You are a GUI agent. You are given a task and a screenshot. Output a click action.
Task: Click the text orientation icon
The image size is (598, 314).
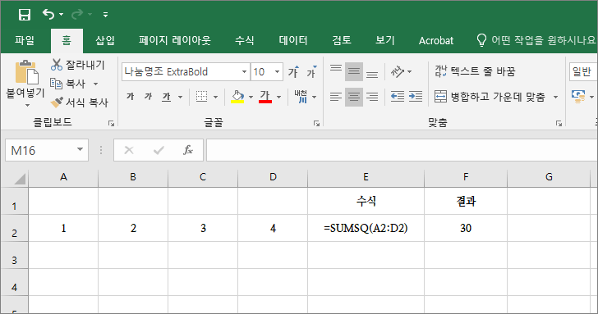click(398, 71)
